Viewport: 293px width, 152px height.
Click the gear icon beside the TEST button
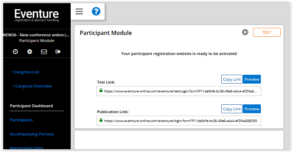coord(245,32)
